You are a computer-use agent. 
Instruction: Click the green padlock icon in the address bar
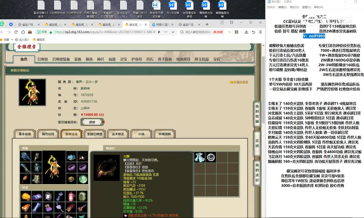(x=51, y=32)
